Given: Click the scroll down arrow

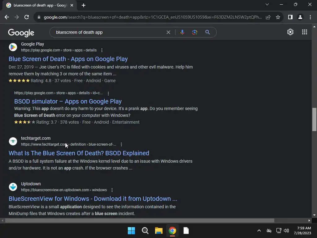Looking at the screenshot, I should [315, 215].
